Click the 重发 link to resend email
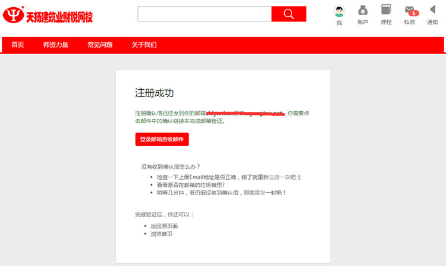 point(260,193)
